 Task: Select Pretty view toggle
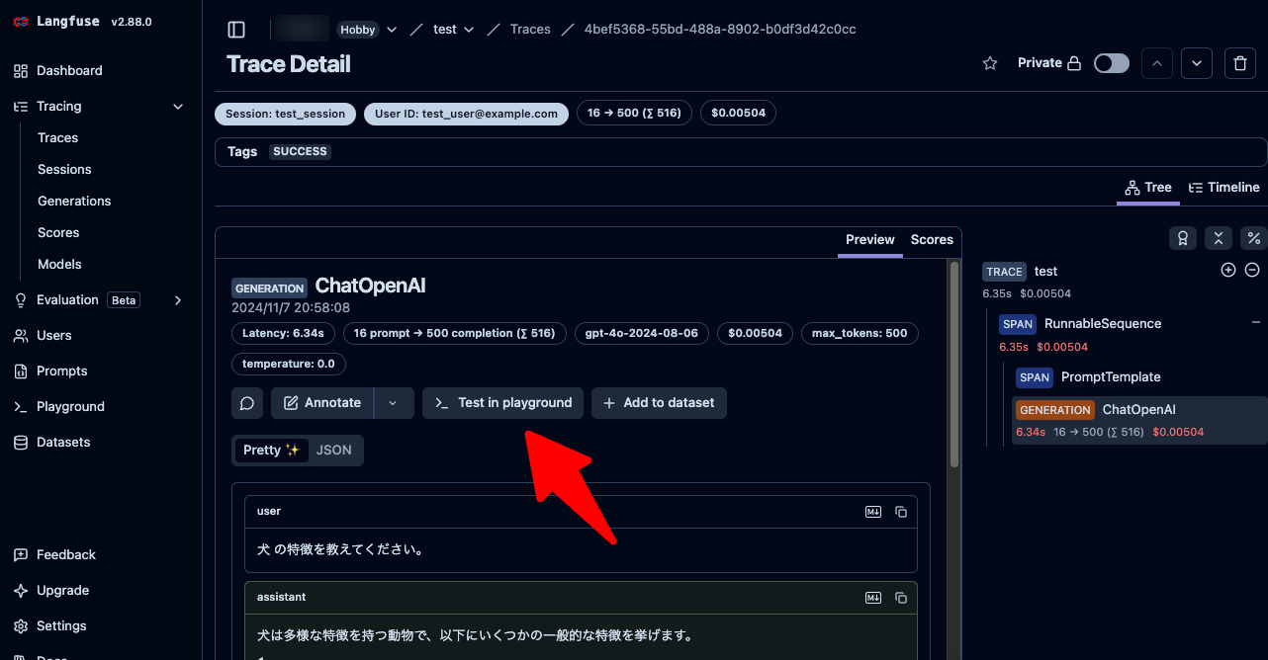pos(271,451)
